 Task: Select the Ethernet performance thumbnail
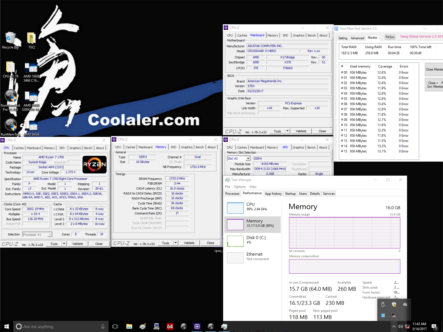point(235,258)
